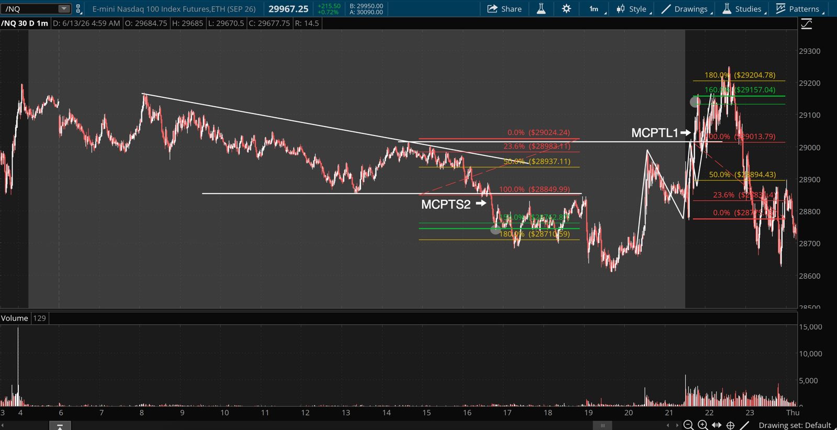Image resolution: width=837 pixels, height=430 pixels.
Task: Click the zoom out magnifier icon
Action: (x=688, y=425)
